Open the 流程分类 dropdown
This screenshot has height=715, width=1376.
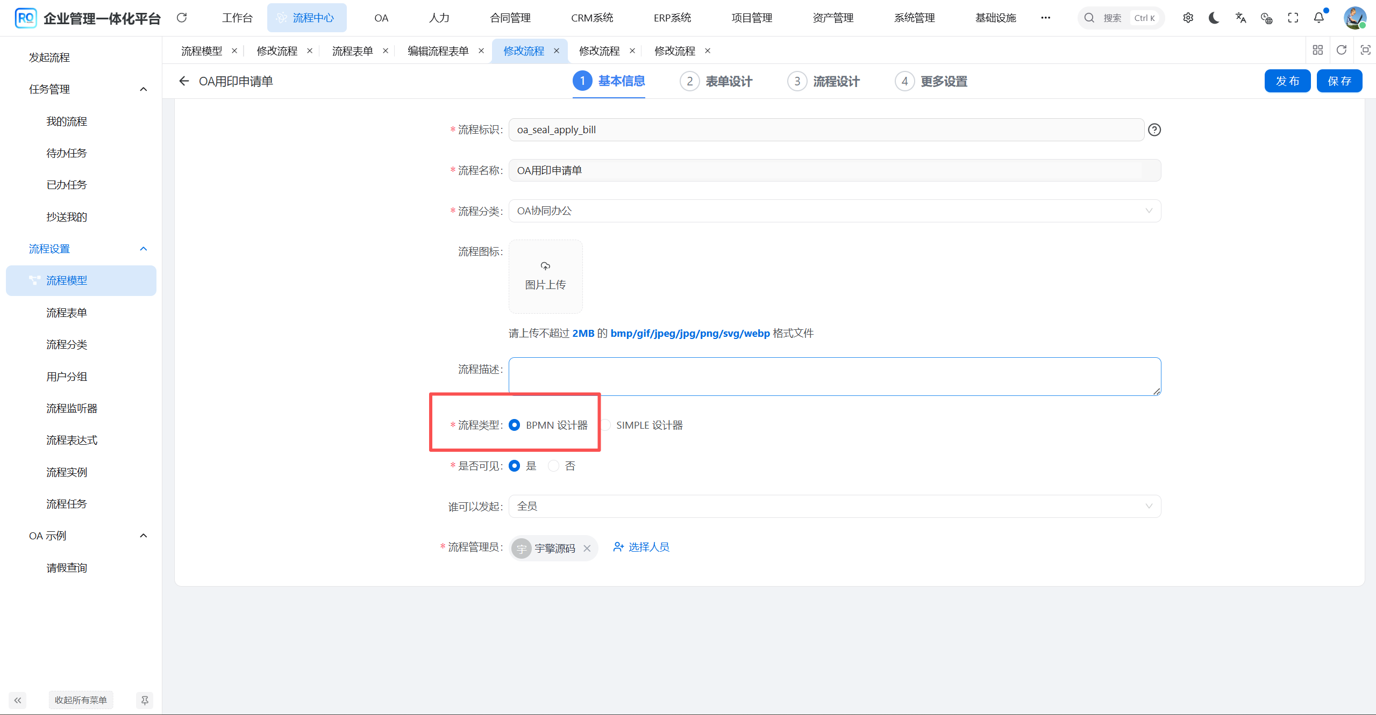(1149, 211)
